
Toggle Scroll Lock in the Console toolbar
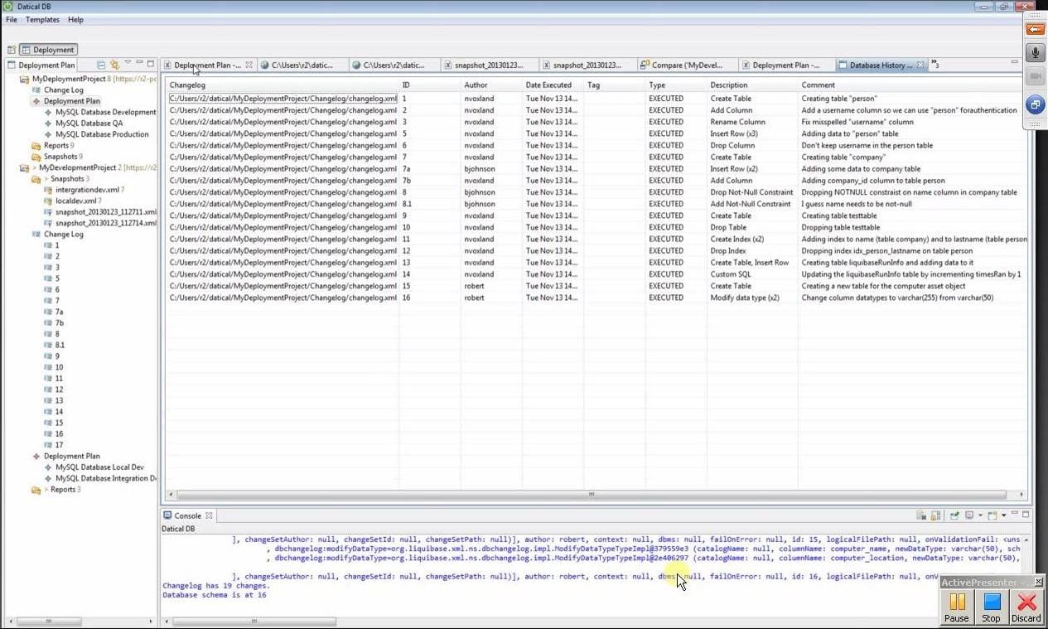[935, 515]
